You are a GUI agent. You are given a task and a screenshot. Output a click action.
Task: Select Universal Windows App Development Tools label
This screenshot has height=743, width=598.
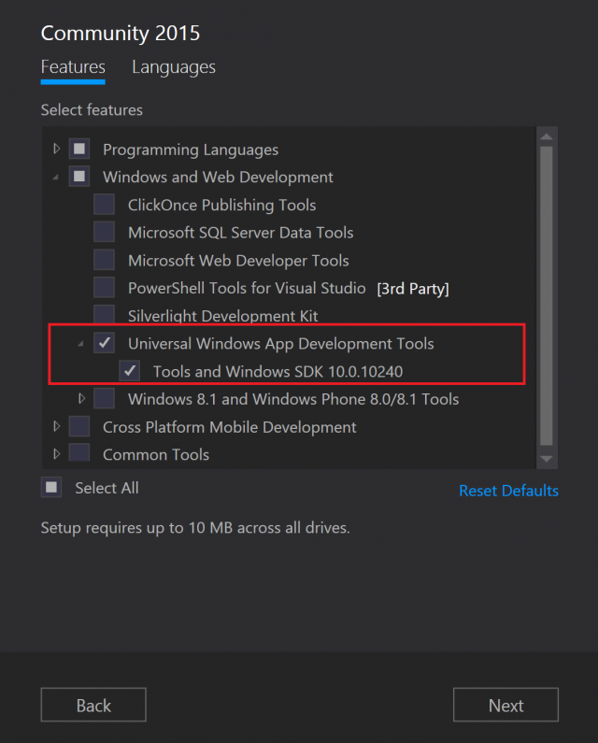pyautogui.click(x=281, y=344)
